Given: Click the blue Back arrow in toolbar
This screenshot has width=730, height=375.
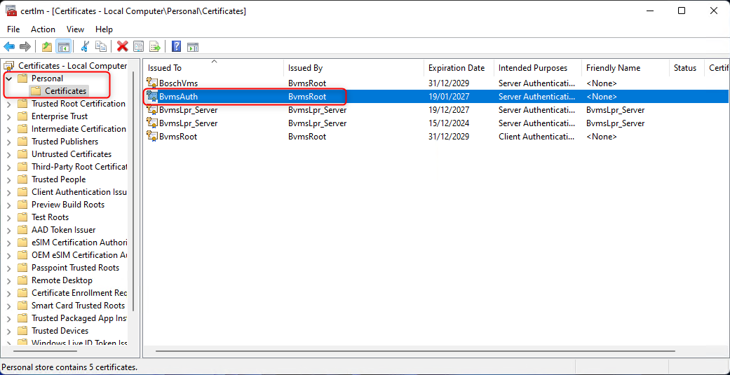Looking at the screenshot, I should point(9,46).
